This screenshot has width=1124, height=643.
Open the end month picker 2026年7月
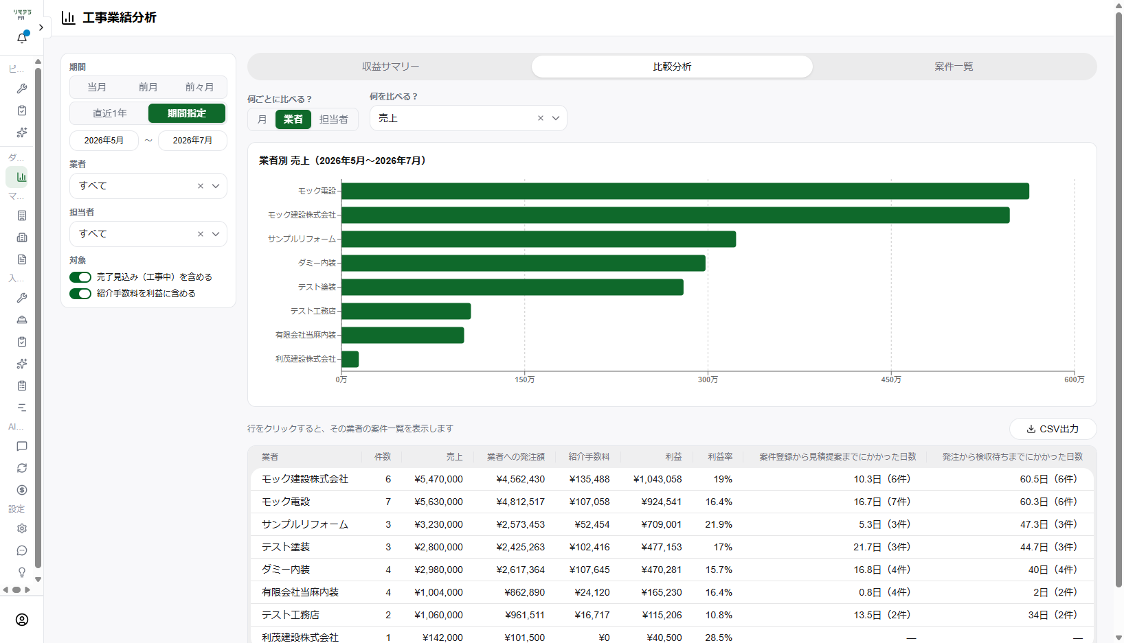(x=192, y=141)
